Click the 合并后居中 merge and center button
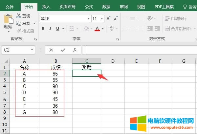This screenshot has width=197, height=134. point(178,29)
